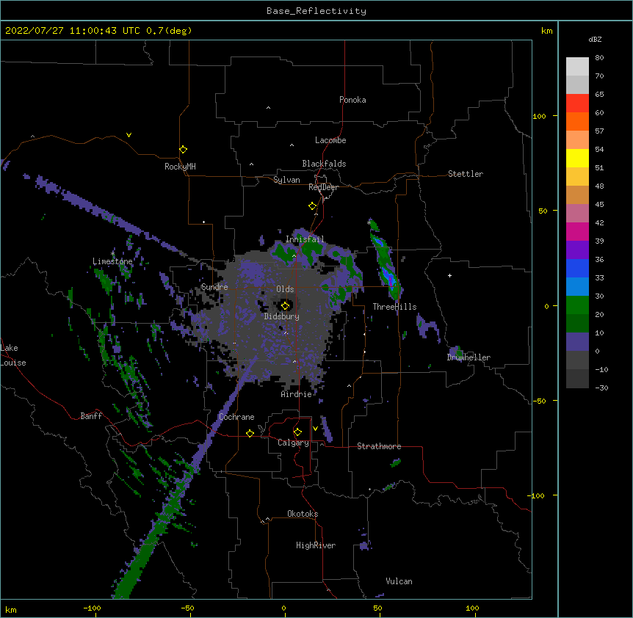Screen dimensions: 633x618
Task: Click the yellow diamond marker above RockyMH
Action: click(183, 150)
